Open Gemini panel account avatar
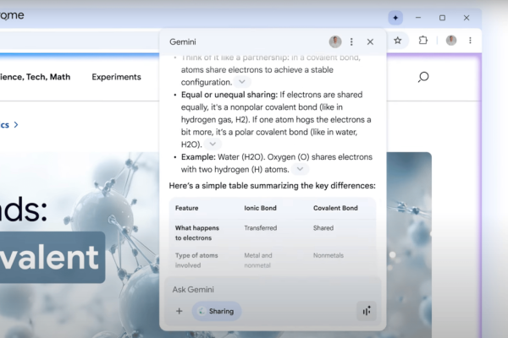This screenshot has width=508, height=338. click(335, 41)
